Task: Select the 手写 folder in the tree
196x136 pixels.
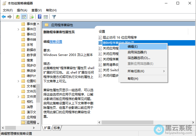Action: click(x=30, y=45)
